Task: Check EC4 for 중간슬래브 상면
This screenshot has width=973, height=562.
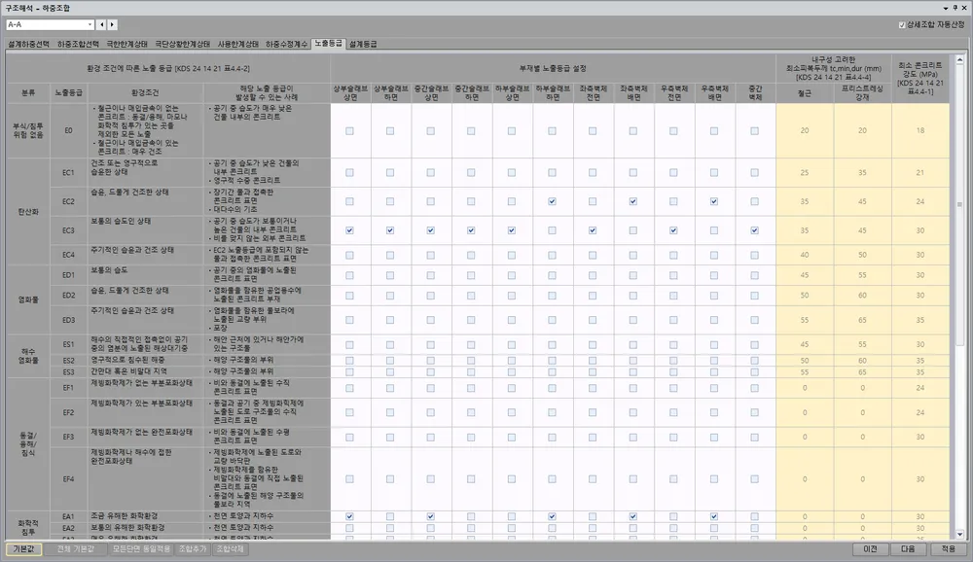Action: [431, 255]
